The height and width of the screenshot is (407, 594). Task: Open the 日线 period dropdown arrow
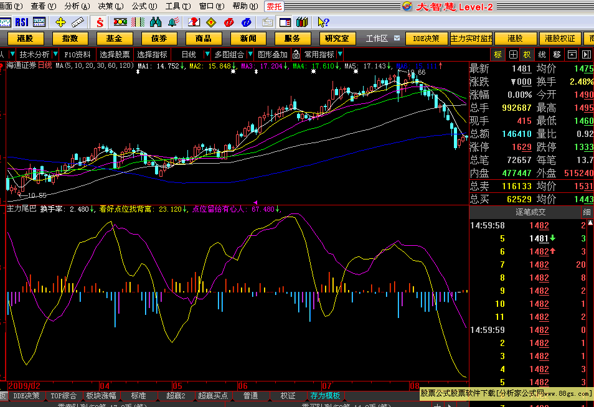(x=207, y=54)
